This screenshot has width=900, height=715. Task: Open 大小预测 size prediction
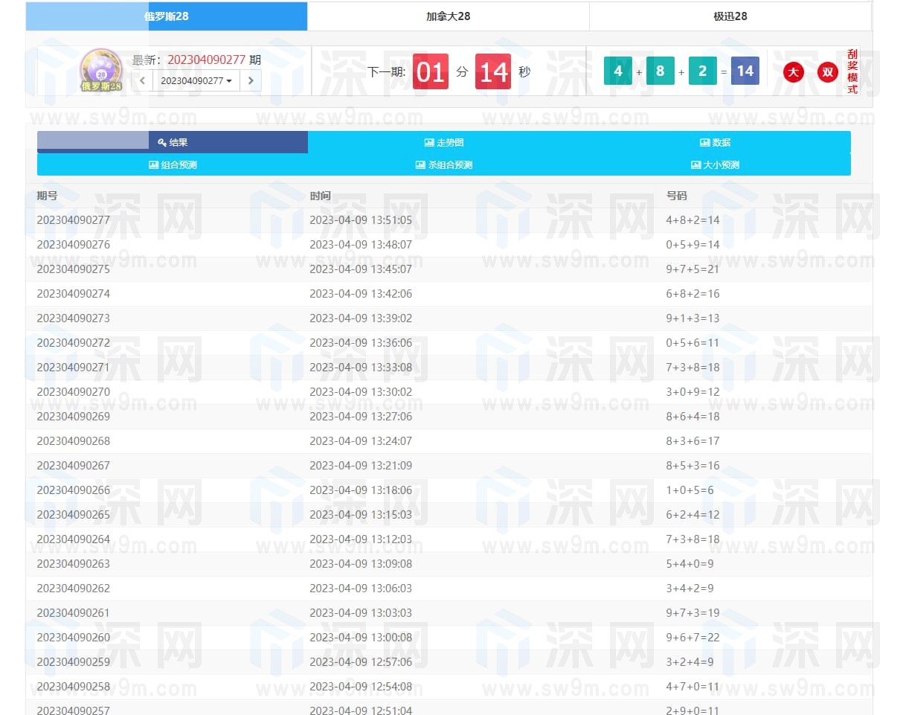coord(715,165)
